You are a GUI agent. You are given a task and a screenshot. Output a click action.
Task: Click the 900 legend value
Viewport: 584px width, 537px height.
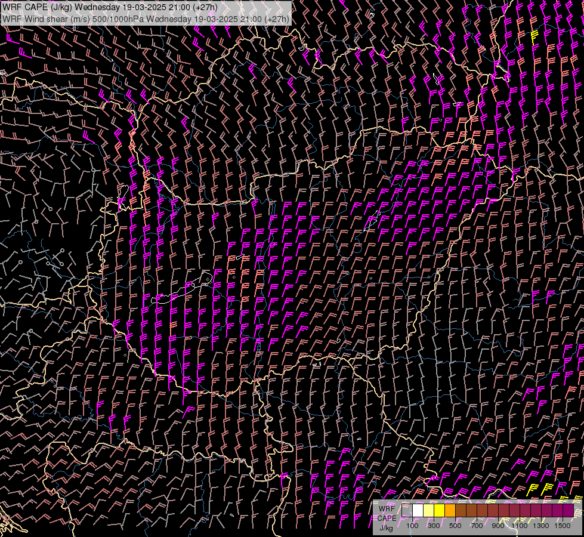(498, 526)
